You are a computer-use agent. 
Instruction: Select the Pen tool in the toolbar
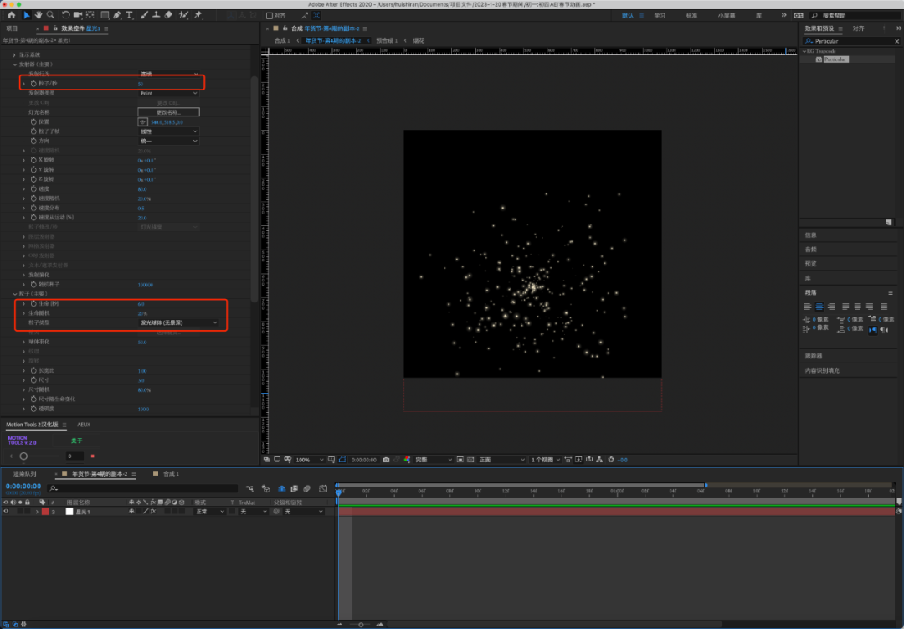(x=116, y=15)
